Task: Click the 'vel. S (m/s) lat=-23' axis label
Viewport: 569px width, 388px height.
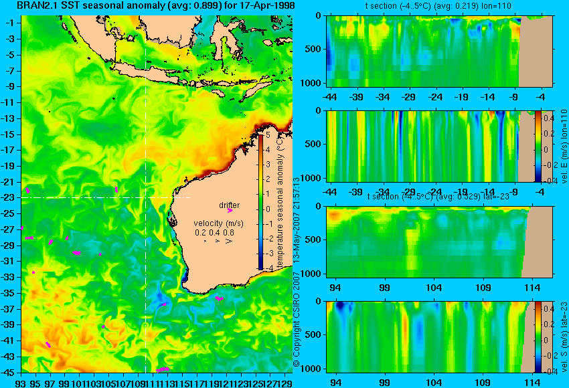Action: [x=564, y=336]
